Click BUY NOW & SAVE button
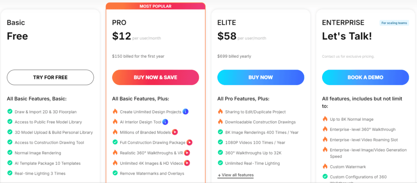Screen dimensions: 417x183 click(x=156, y=77)
